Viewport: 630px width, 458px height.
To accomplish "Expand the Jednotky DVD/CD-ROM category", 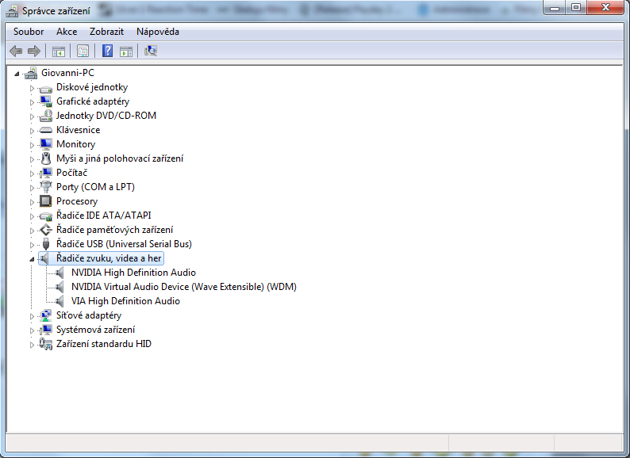I will [x=32, y=116].
